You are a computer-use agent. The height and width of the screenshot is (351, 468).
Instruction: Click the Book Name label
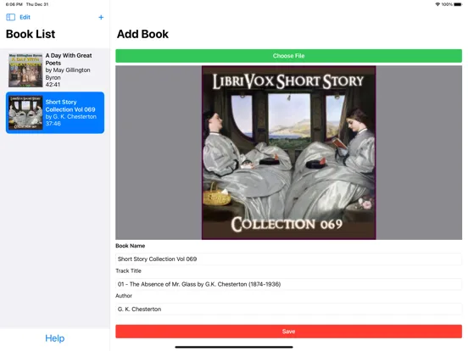point(130,246)
